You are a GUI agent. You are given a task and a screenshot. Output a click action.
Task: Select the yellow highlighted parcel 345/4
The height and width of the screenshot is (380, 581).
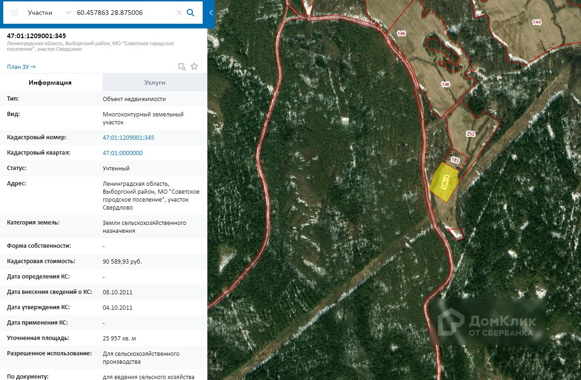(x=444, y=183)
